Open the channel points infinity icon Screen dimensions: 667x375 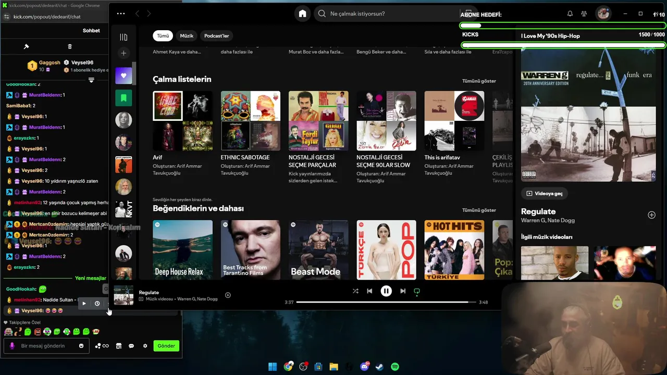tap(102, 346)
